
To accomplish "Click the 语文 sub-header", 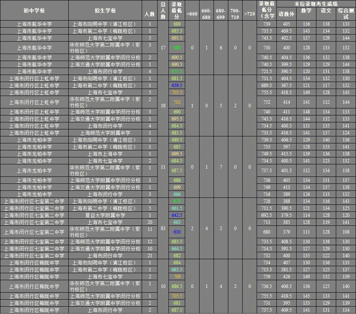I will point(326,10).
